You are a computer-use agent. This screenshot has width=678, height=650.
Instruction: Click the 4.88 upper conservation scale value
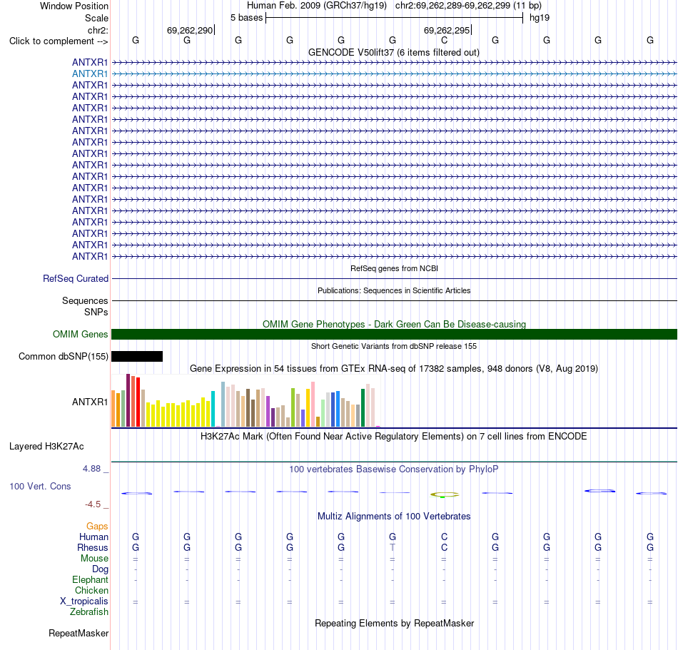point(91,469)
